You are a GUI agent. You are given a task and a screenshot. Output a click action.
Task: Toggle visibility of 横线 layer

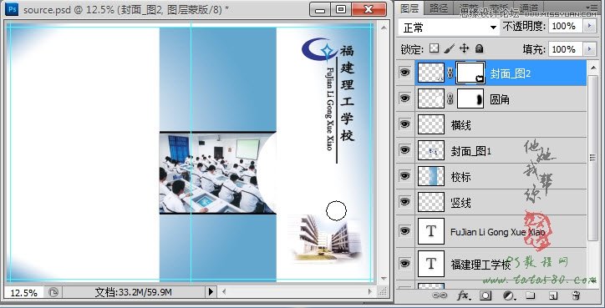pyautogui.click(x=404, y=124)
